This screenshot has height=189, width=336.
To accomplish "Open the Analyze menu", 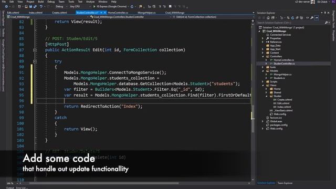I will click(90, 2).
